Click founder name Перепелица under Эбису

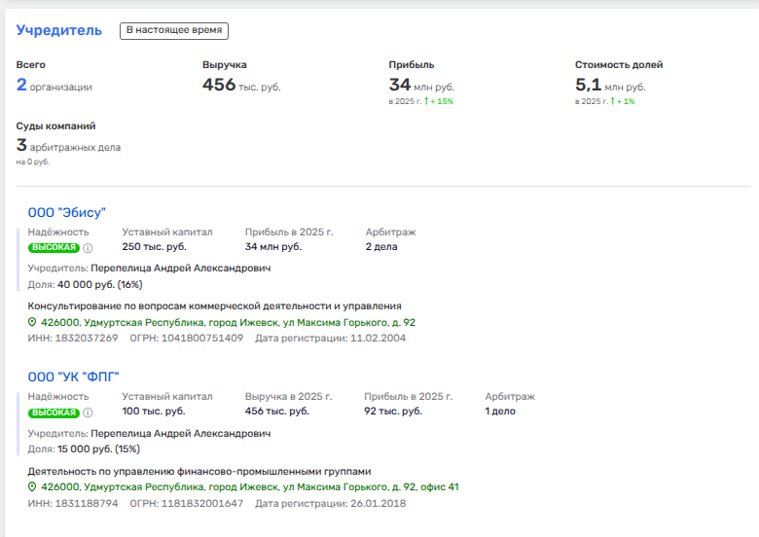click(181, 268)
